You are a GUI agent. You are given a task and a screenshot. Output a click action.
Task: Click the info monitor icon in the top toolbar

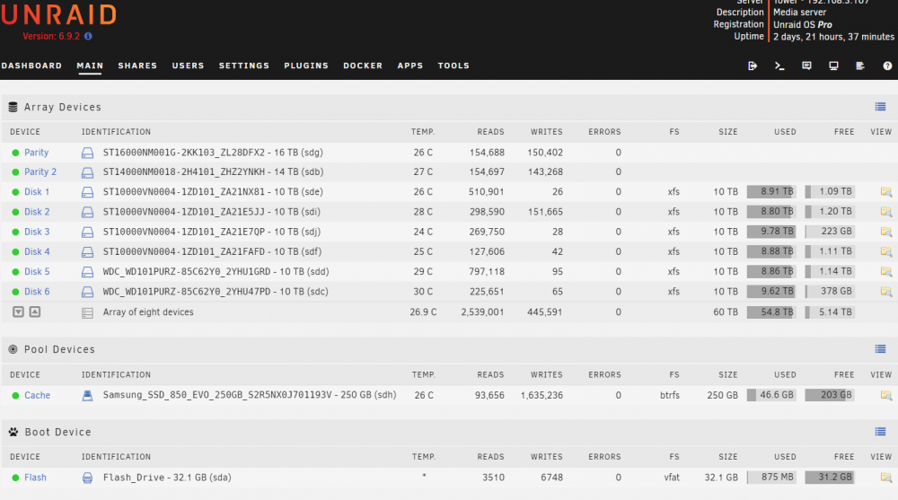point(833,66)
